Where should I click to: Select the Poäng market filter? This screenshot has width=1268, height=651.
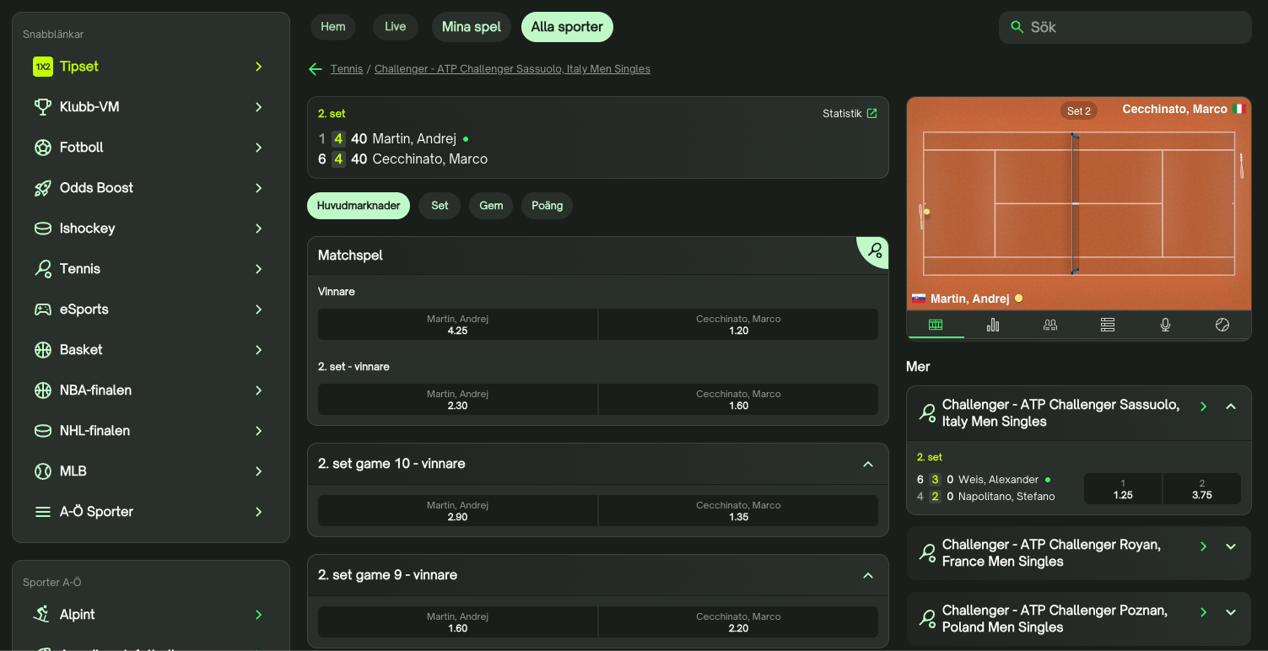[547, 206]
